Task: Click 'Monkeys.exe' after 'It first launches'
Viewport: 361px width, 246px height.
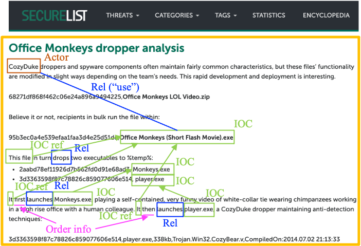Action: pos(73,199)
